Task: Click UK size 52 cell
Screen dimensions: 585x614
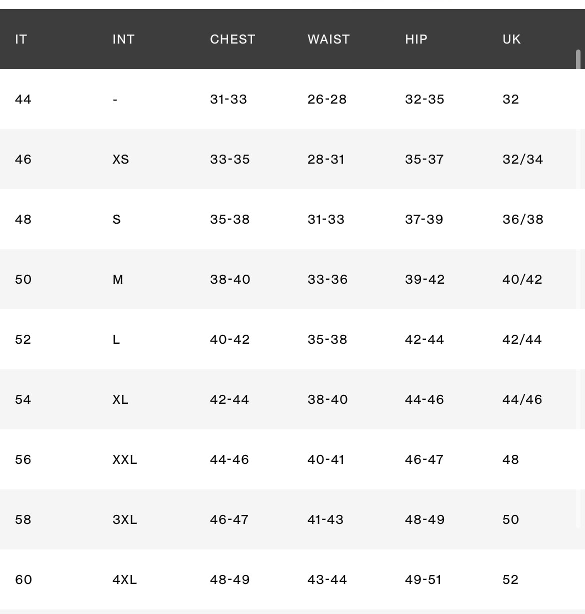Action: (510, 579)
